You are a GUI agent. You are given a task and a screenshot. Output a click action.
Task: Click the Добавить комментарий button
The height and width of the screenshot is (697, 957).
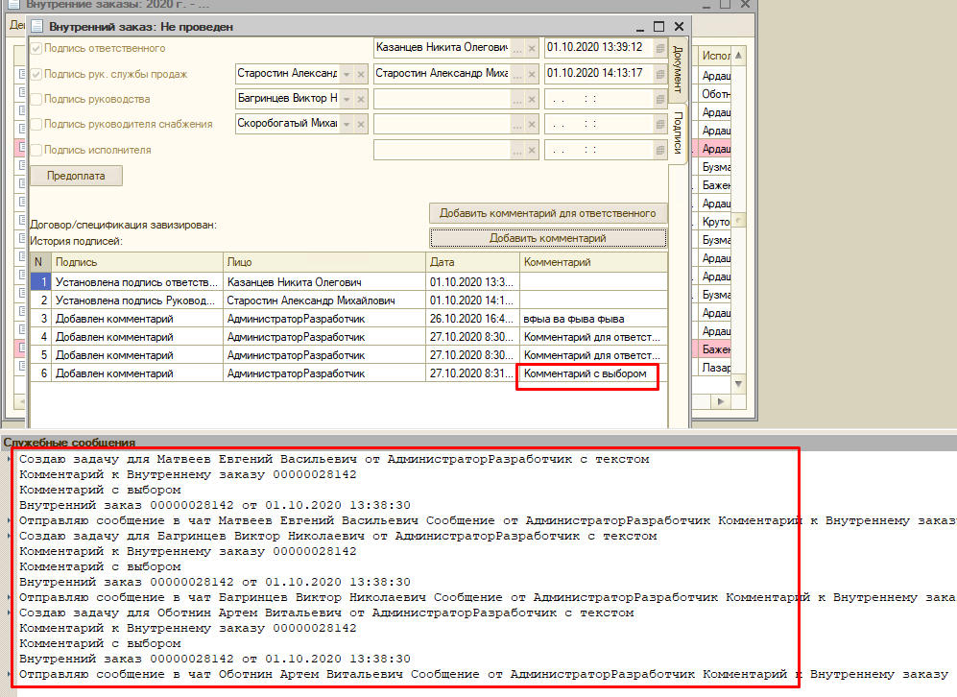pos(547,238)
